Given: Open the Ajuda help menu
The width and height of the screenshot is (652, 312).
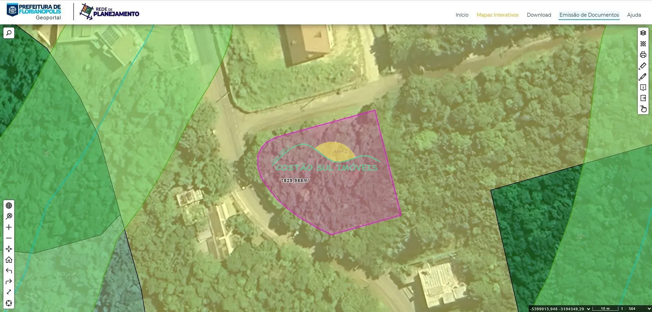Looking at the screenshot, I should (x=634, y=15).
